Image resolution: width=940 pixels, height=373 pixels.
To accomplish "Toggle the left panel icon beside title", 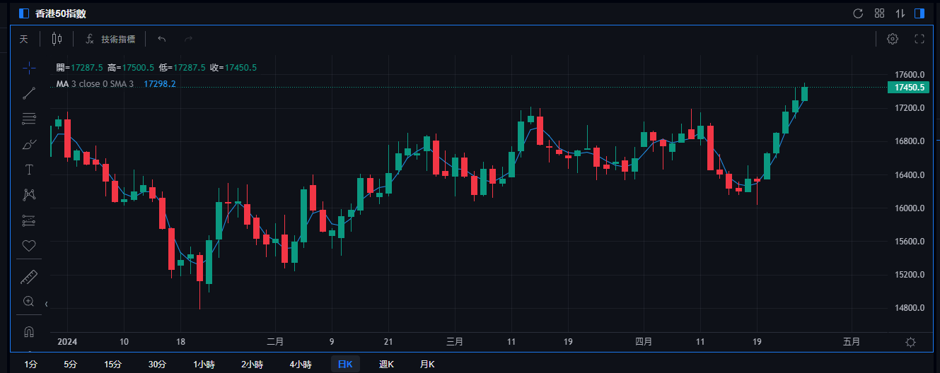I will [x=24, y=13].
